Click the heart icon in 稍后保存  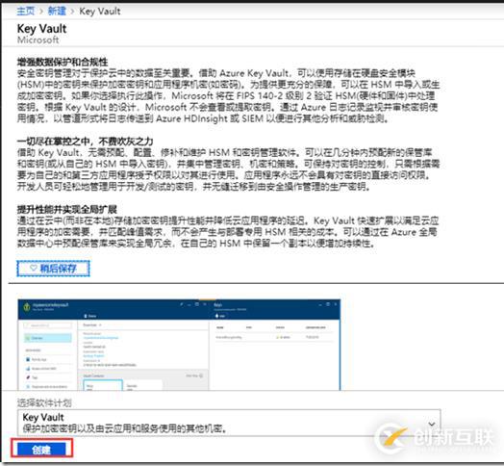tap(34, 268)
